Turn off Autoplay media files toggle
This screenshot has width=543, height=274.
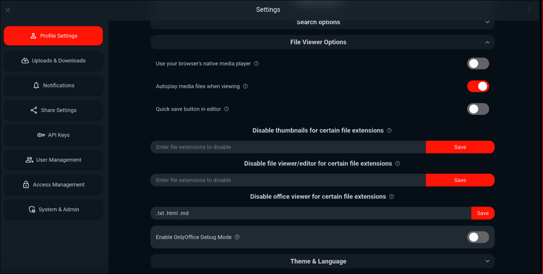click(x=478, y=86)
